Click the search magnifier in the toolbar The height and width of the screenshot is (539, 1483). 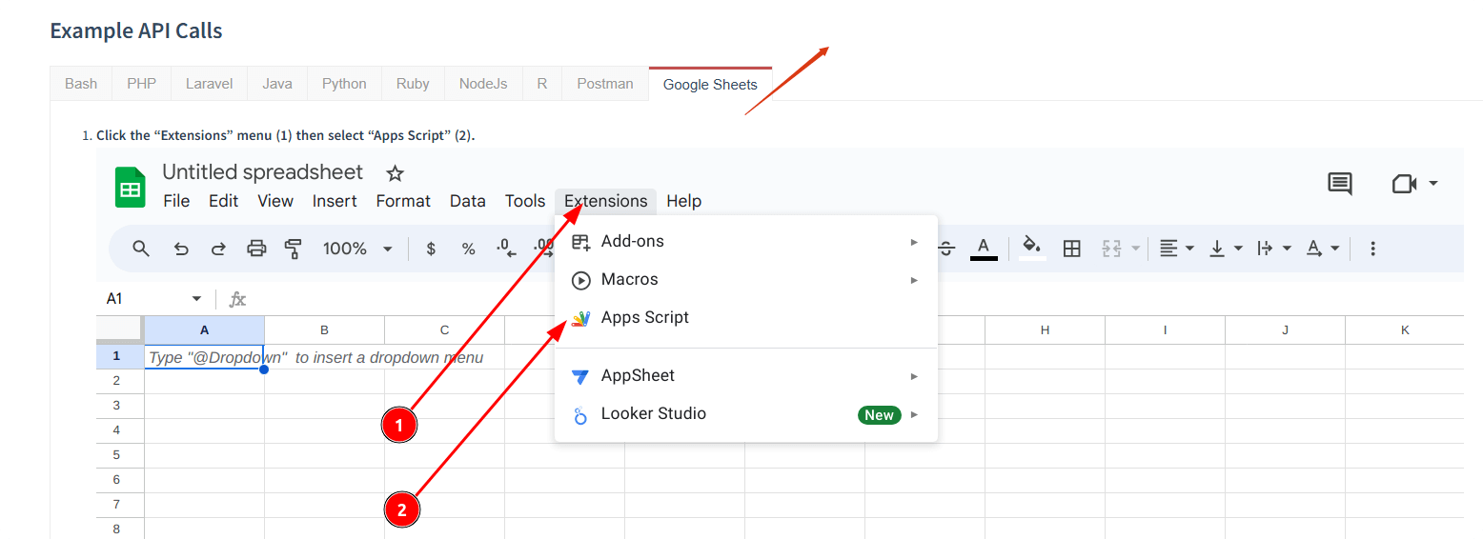pos(141,249)
